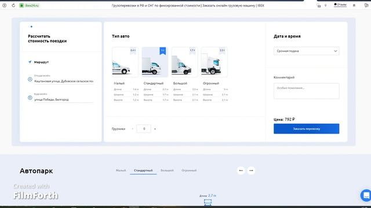Viewport: 371px width, 208px height.
Task: Click the point A marker icon
Action: pos(30,79)
